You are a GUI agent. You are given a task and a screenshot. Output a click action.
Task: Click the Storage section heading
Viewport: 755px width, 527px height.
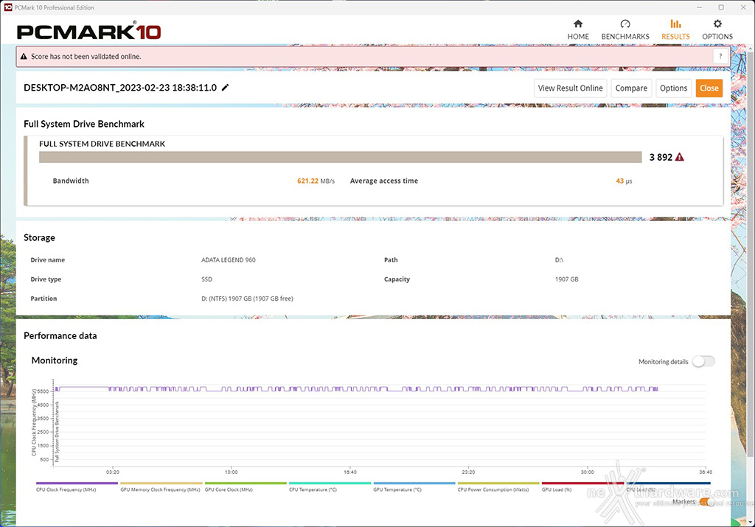[40, 238]
